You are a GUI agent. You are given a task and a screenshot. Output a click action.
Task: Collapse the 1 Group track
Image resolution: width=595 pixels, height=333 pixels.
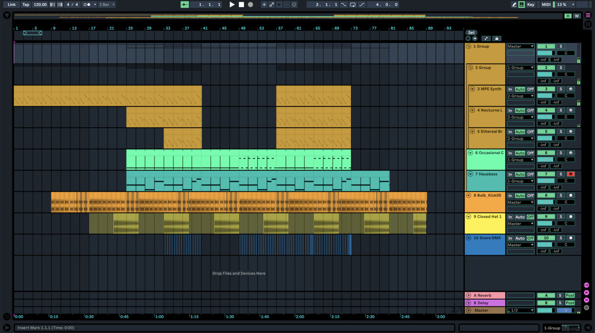(469, 46)
